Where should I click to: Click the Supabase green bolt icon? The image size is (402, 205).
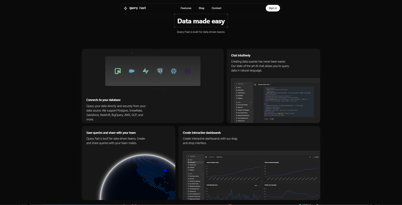click(x=146, y=71)
